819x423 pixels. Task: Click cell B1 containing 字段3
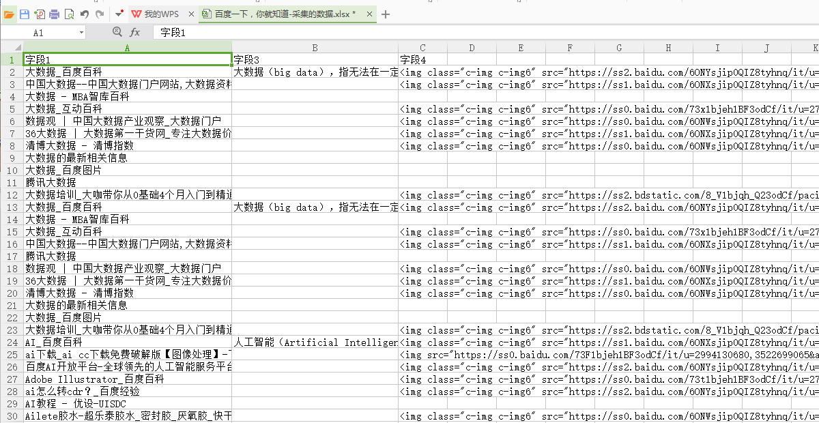tap(315, 59)
